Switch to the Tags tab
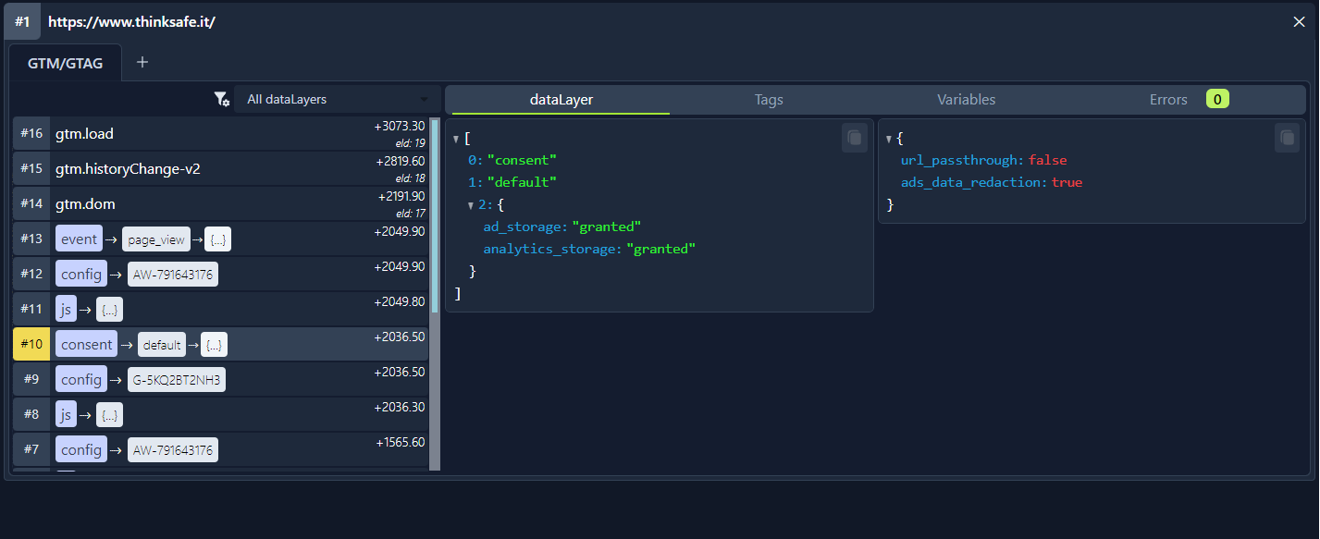The height and width of the screenshot is (539, 1320). click(769, 100)
